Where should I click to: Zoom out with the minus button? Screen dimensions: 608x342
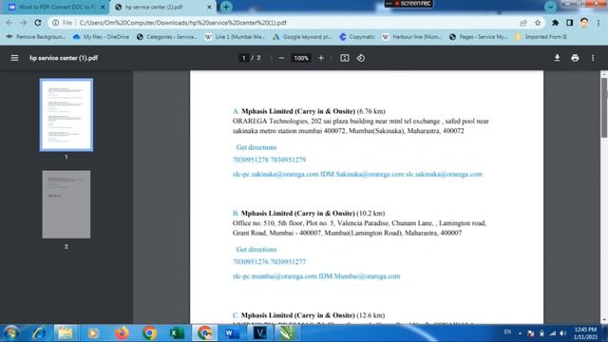pyautogui.click(x=281, y=58)
